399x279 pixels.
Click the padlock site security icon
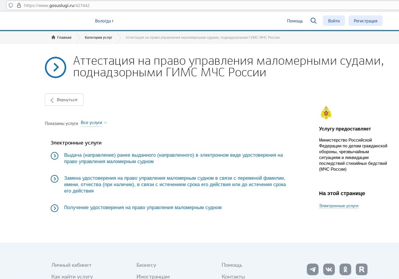click(x=19, y=5)
